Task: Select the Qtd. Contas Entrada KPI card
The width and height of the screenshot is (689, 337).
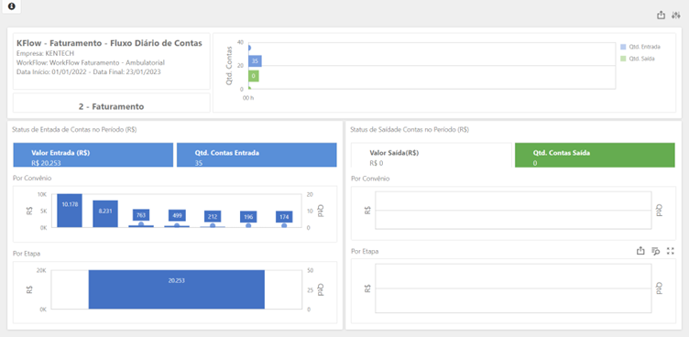Action: pos(257,155)
